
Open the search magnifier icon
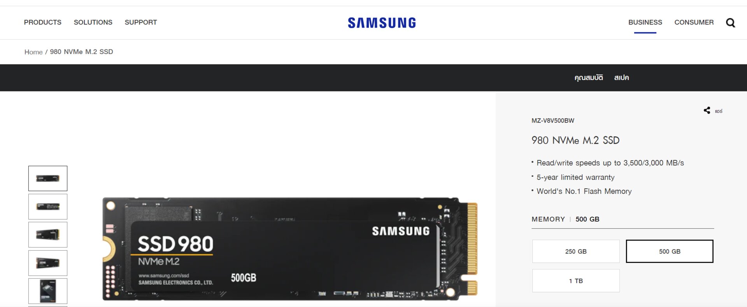(x=730, y=23)
